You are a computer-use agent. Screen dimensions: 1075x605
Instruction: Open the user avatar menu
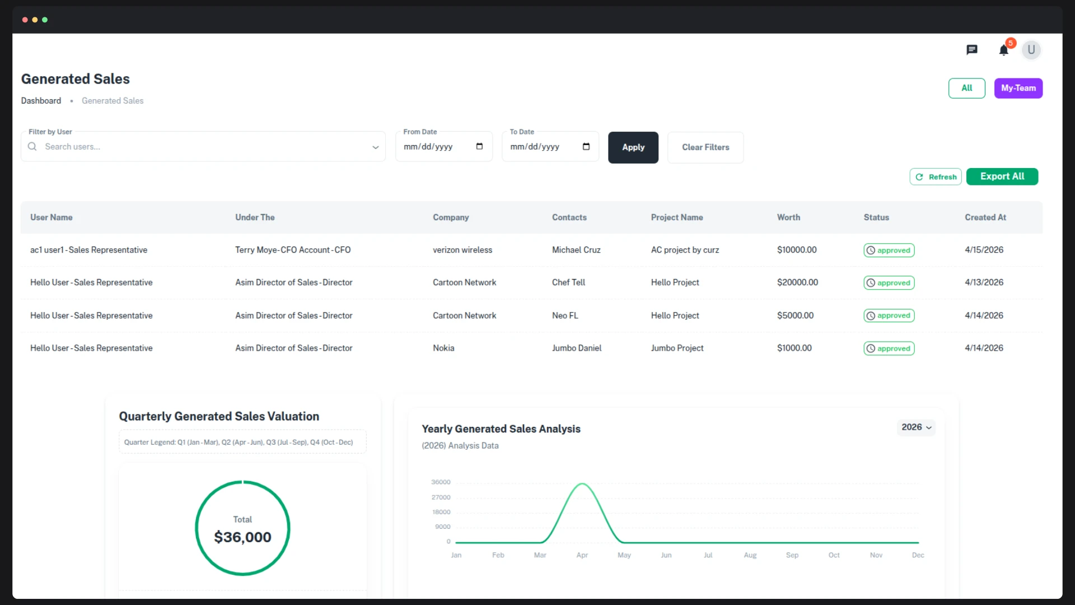click(1031, 50)
